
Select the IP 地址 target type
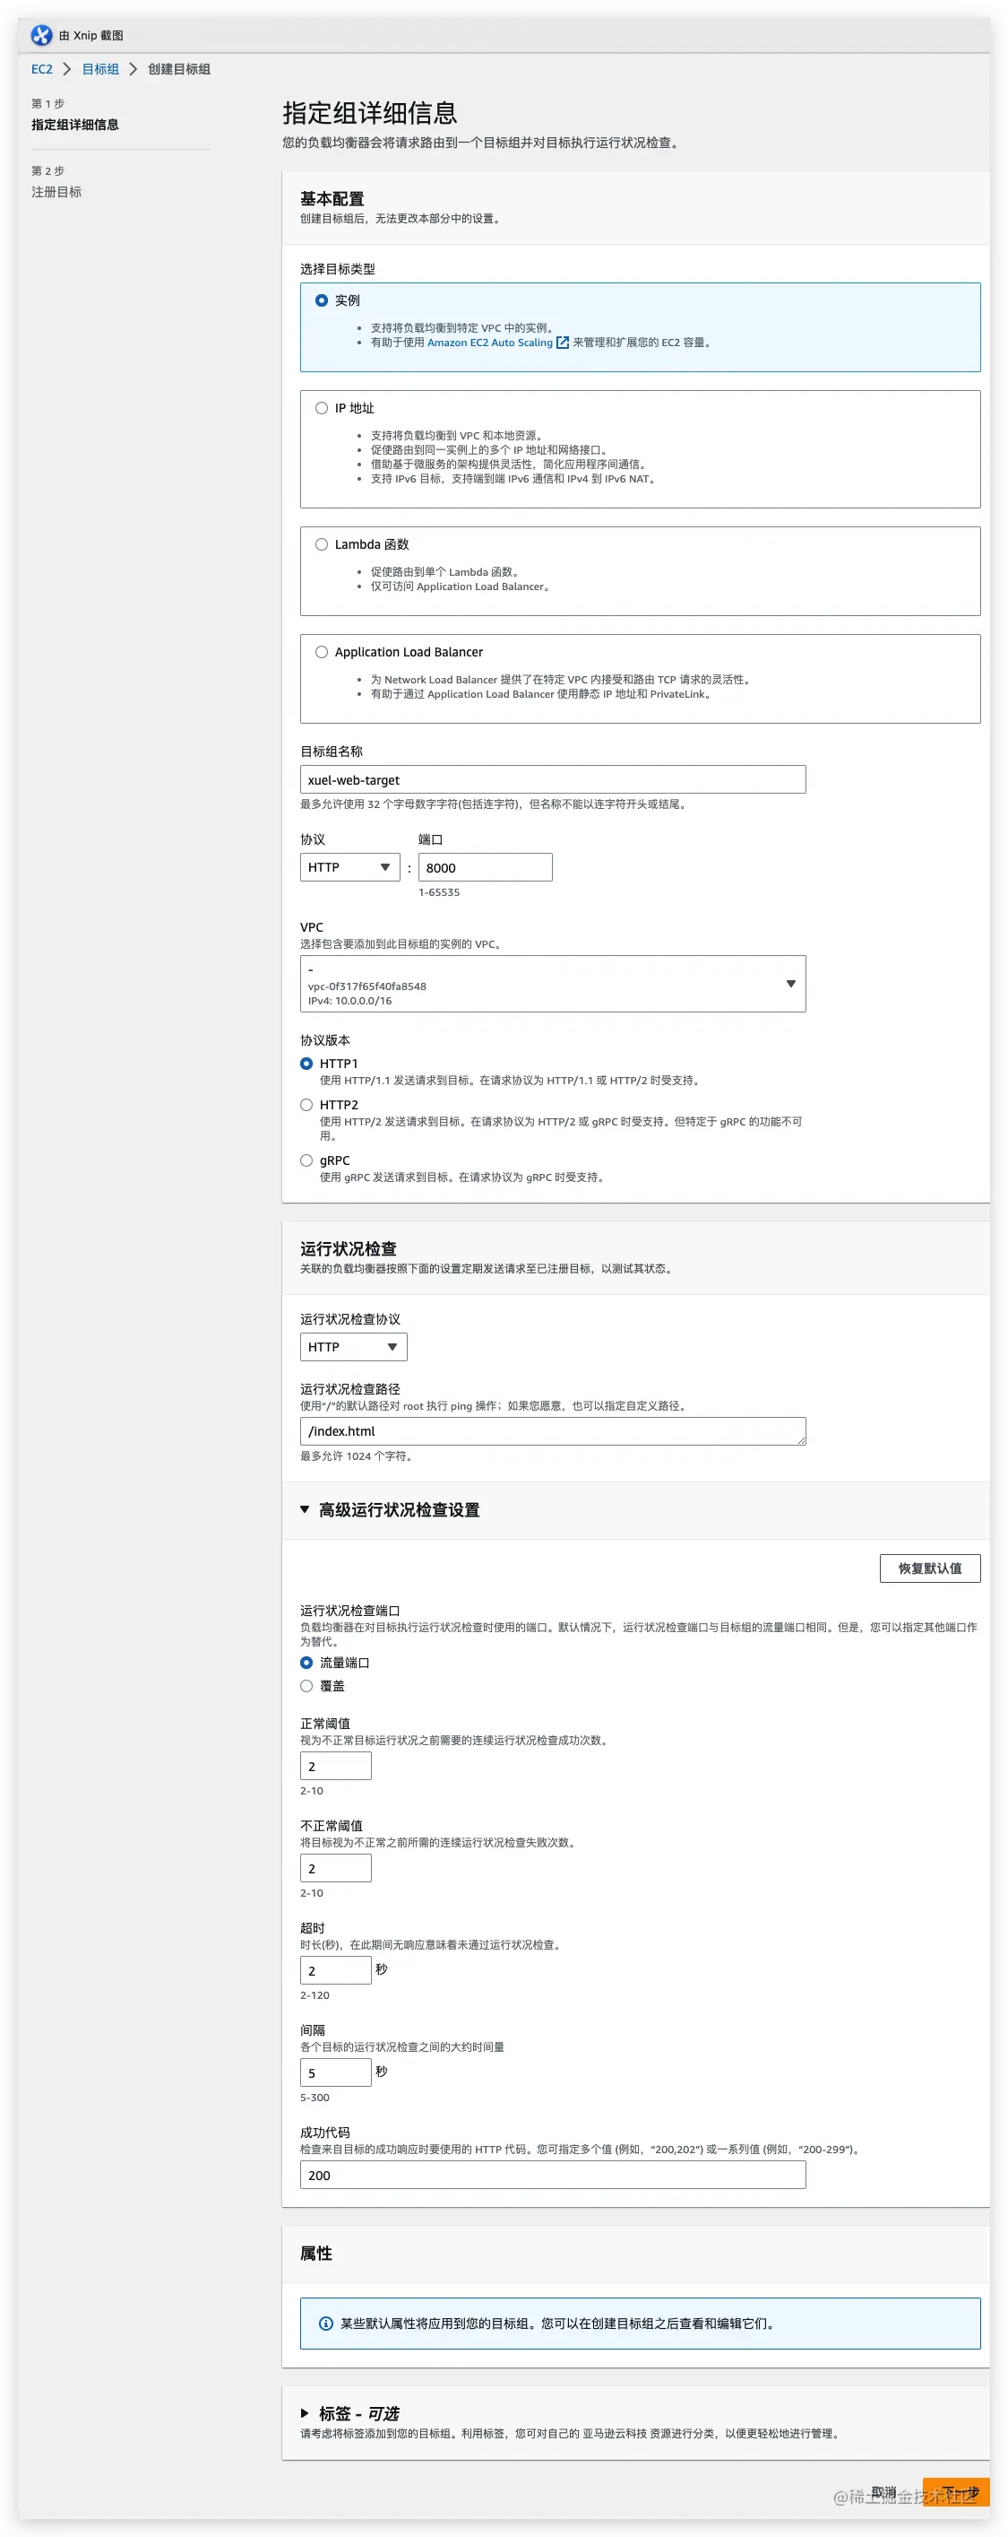point(321,408)
